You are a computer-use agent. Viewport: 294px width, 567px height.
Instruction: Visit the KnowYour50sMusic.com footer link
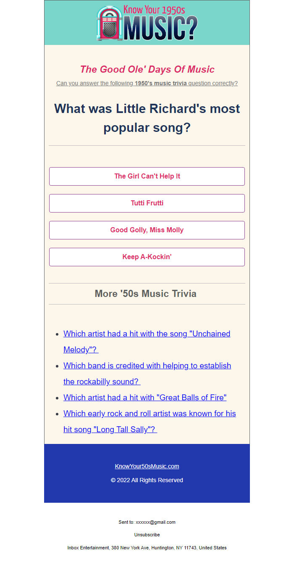[147, 466]
